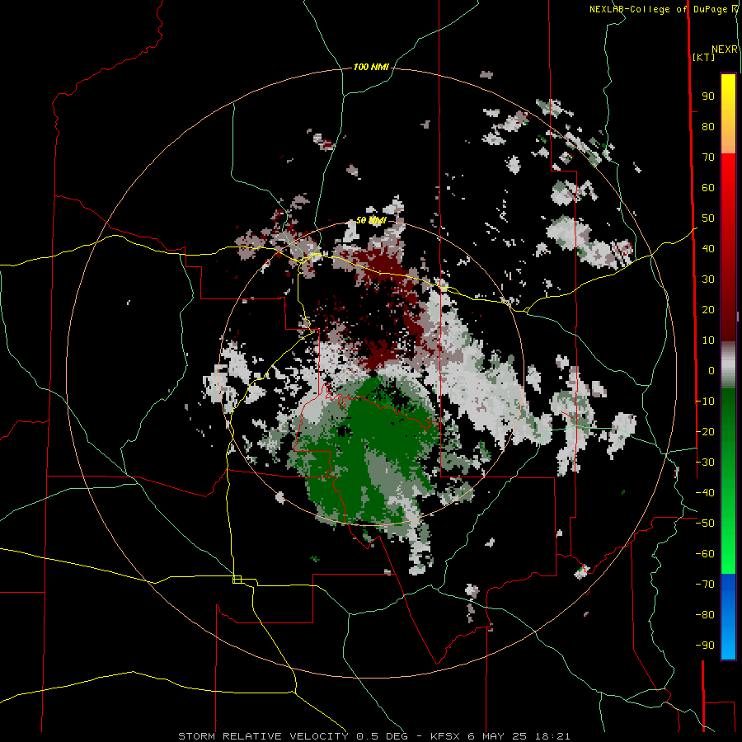742x742 pixels.
Task: Click the -20 value on the velocity scale
Action: point(705,432)
